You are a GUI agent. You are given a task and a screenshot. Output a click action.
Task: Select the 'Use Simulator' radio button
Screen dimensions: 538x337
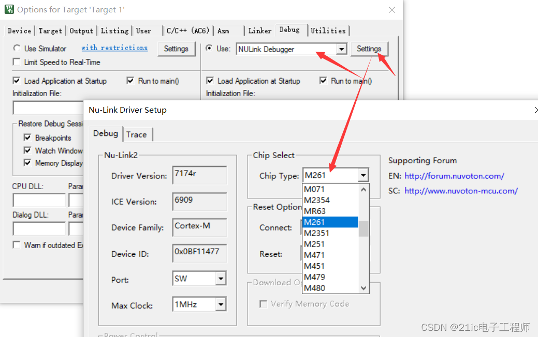(x=17, y=48)
